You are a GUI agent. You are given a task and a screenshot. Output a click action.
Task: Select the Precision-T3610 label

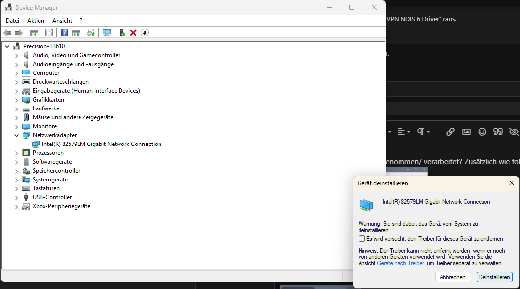click(44, 46)
